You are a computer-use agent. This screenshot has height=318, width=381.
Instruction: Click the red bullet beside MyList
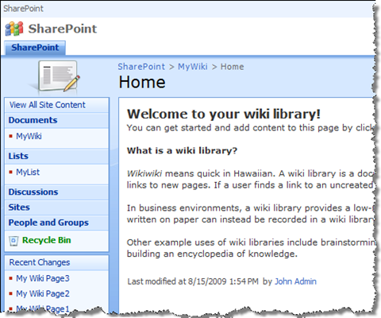pyautogui.click(x=10, y=172)
